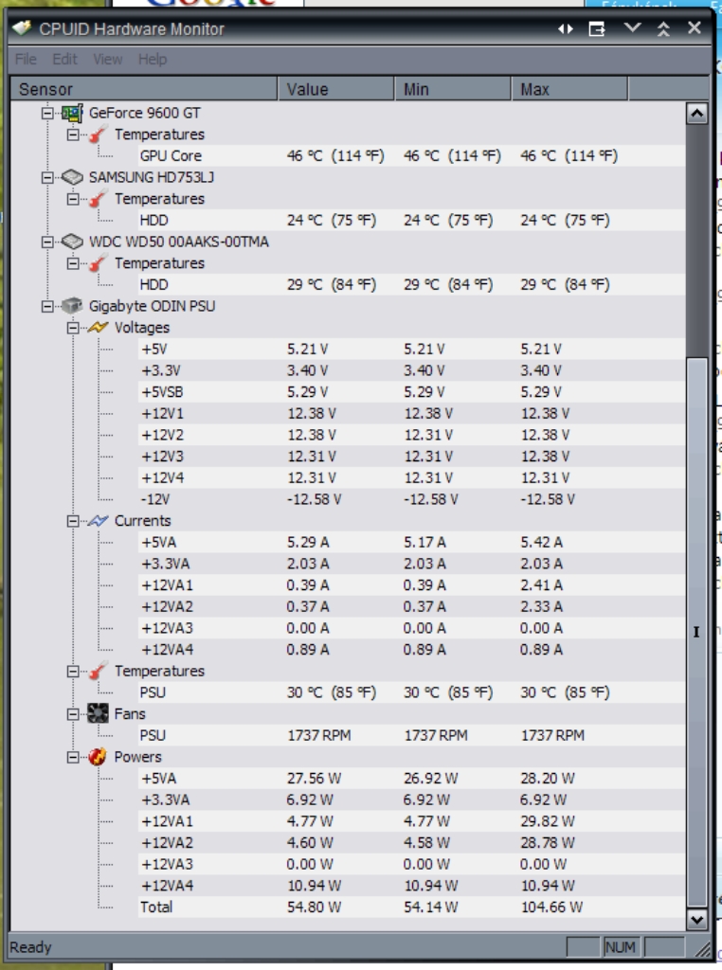Click the scrollbar up arrow
The height and width of the screenshot is (970, 722).
click(697, 114)
